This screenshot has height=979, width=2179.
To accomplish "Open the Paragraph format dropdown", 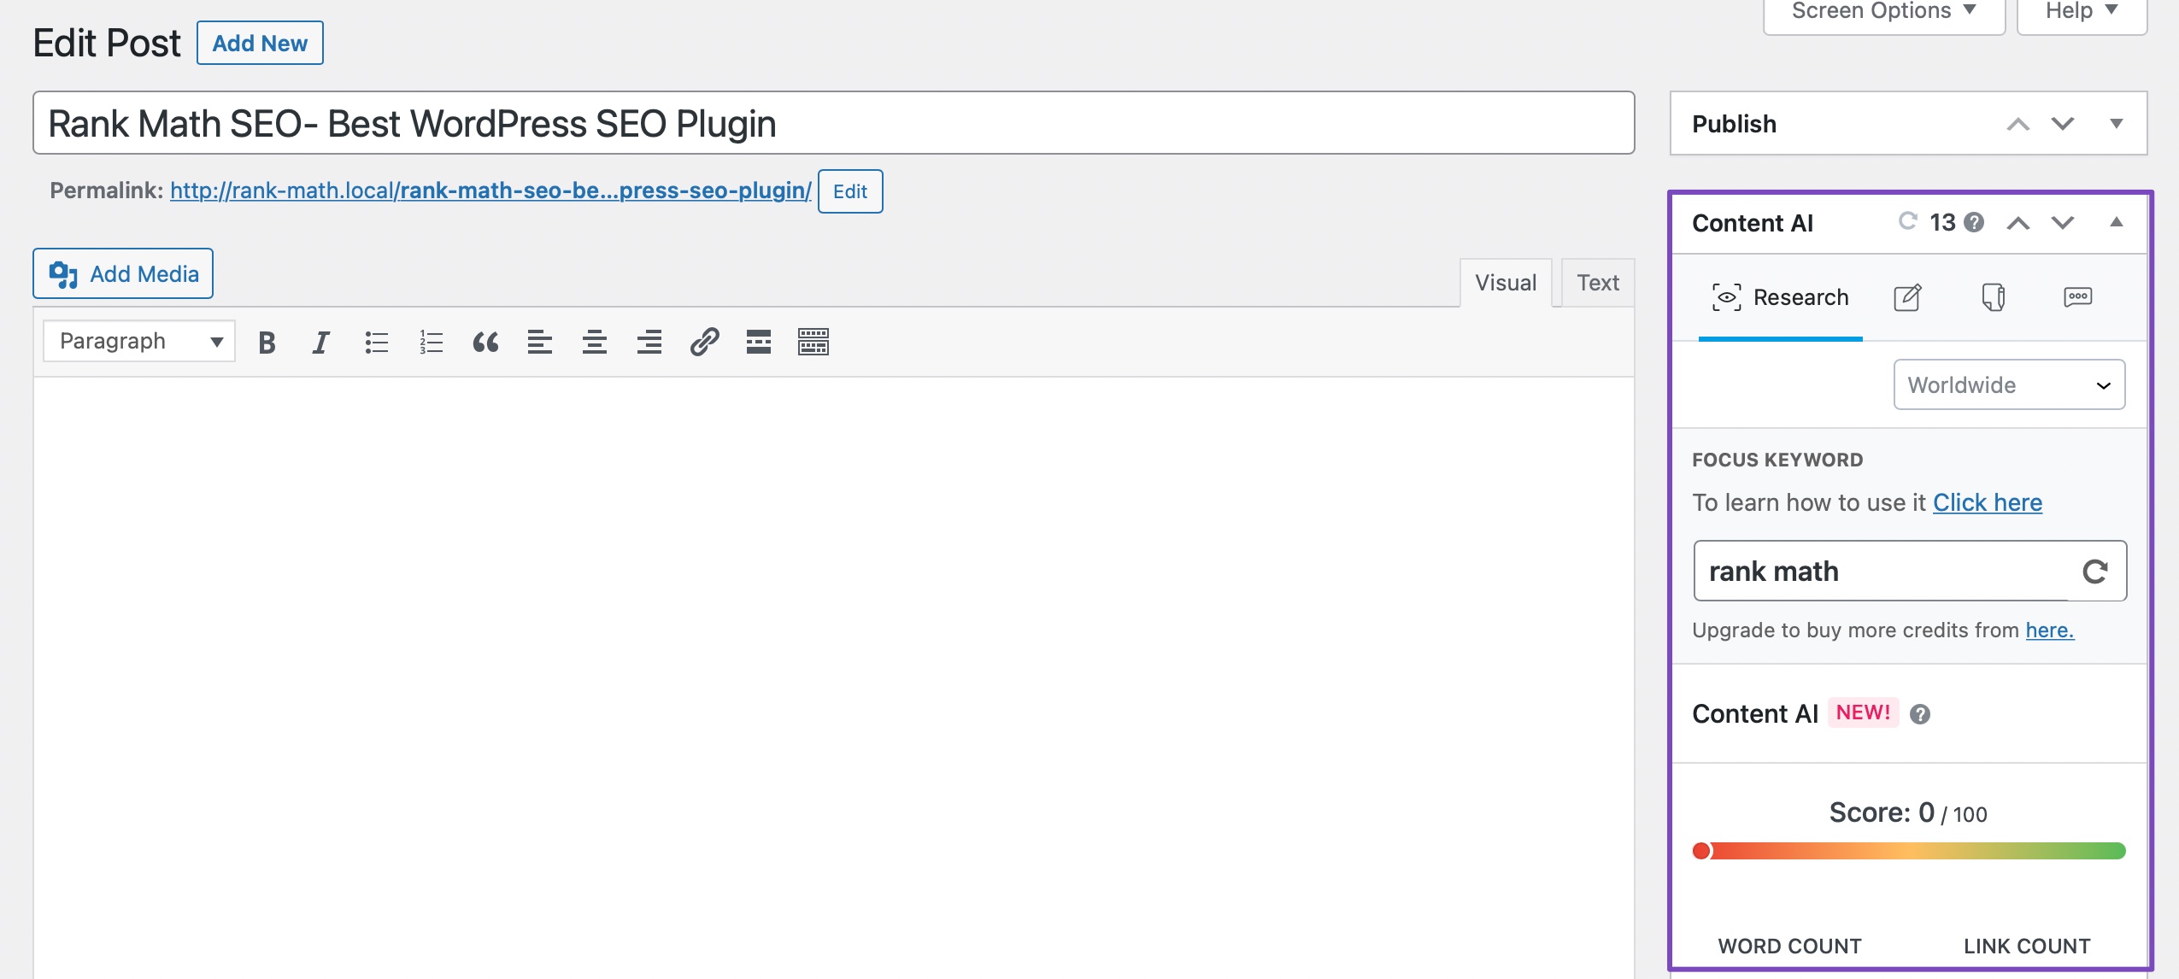I will point(139,342).
